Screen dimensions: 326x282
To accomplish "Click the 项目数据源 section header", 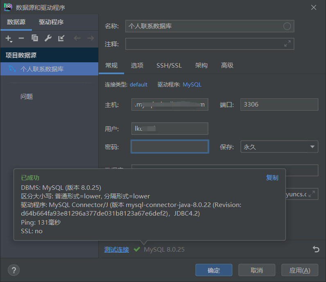I will (49, 55).
